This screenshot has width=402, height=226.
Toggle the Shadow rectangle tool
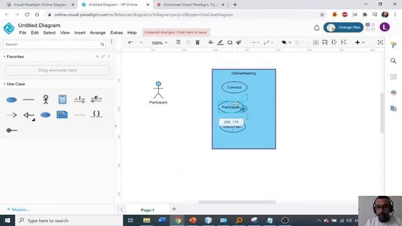tap(230, 43)
